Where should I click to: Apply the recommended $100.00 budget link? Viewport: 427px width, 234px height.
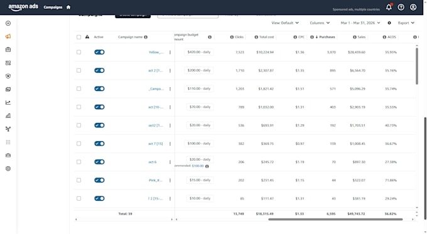pos(198,166)
